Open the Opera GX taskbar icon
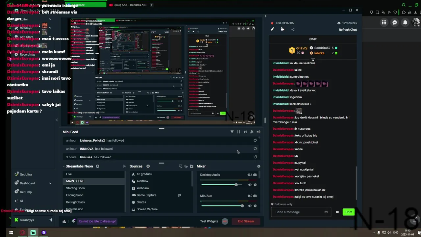 pyautogui.click(x=22, y=232)
